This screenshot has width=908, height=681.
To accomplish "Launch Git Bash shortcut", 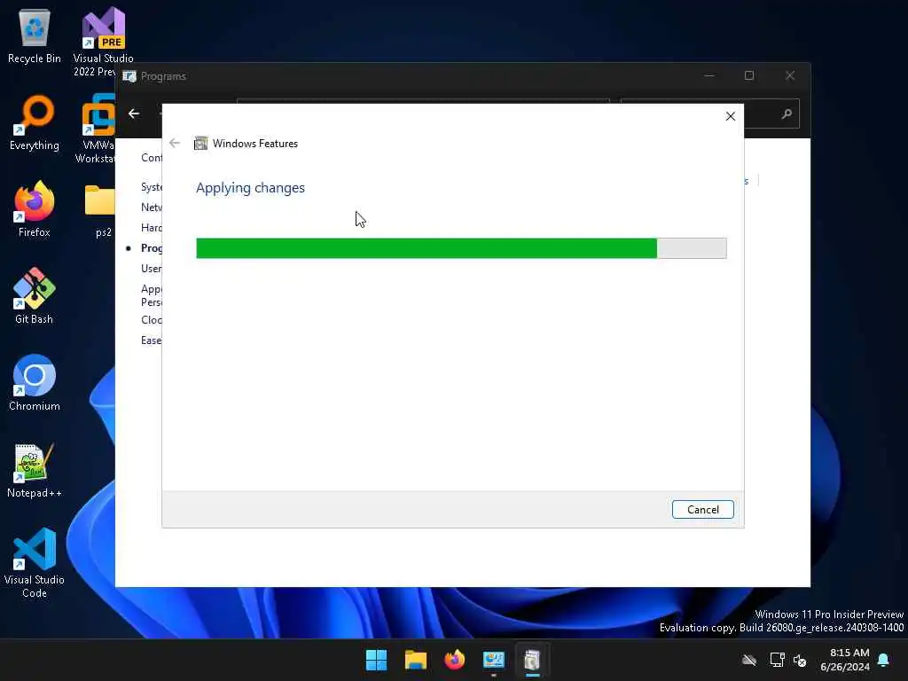I will click(x=35, y=296).
